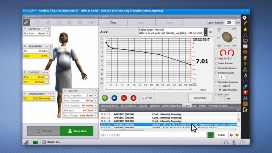Open RR value dropdown
Viewport: 272px width, 153px height.
pyautogui.click(x=50, y=51)
